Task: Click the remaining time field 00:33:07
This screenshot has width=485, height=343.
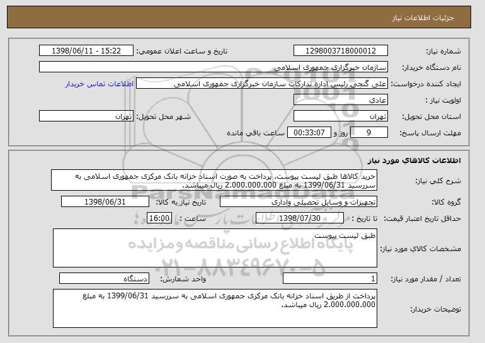Action: (309, 133)
